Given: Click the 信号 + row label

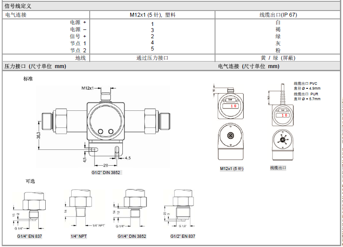Looking at the screenshot, I should [x=78, y=36].
